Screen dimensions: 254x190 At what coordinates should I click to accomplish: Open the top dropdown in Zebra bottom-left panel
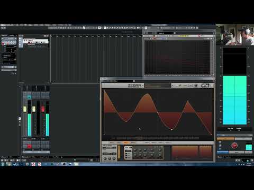[x=110, y=147]
